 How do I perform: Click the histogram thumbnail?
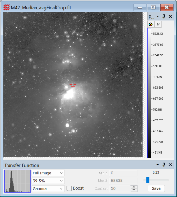point(17,181)
